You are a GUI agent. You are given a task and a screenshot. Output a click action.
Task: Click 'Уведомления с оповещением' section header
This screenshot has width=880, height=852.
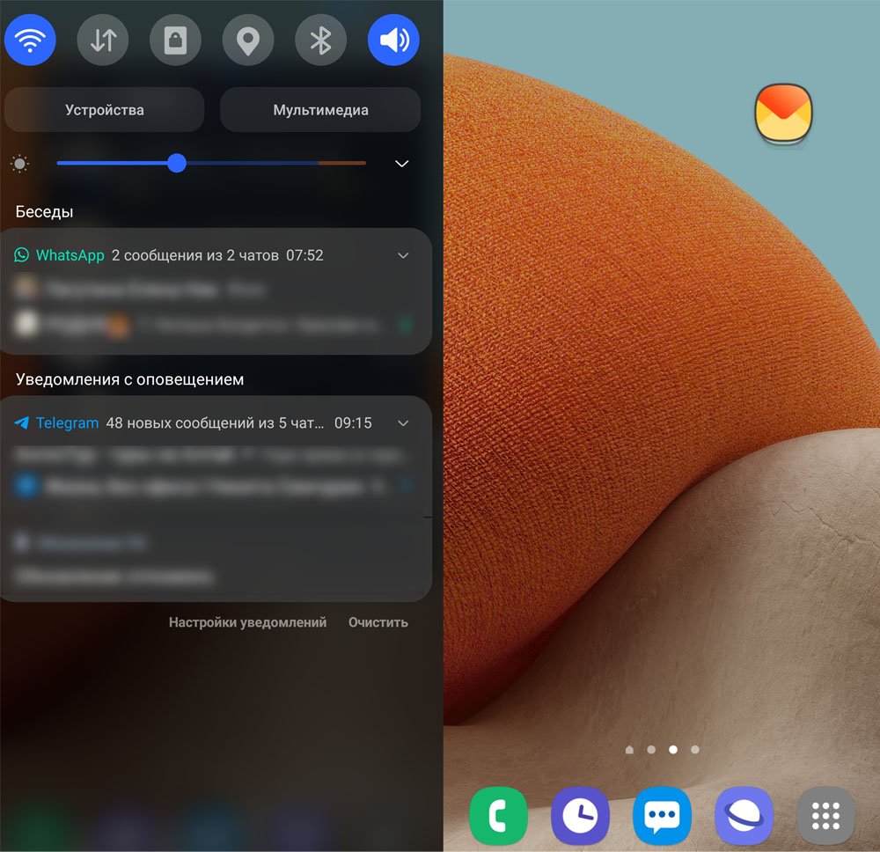pyautogui.click(x=129, y=379)
